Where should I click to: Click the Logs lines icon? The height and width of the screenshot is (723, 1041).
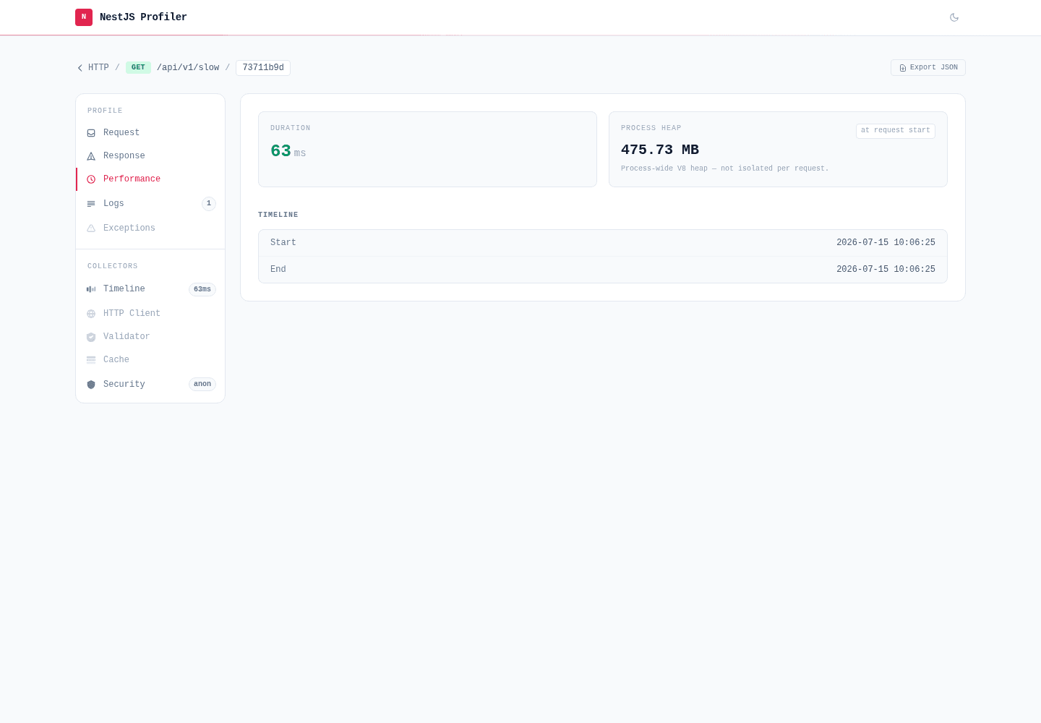point(91,204)
